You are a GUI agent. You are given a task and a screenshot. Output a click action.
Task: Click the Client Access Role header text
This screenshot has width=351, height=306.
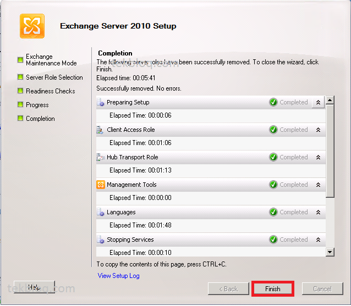(131, 130)
